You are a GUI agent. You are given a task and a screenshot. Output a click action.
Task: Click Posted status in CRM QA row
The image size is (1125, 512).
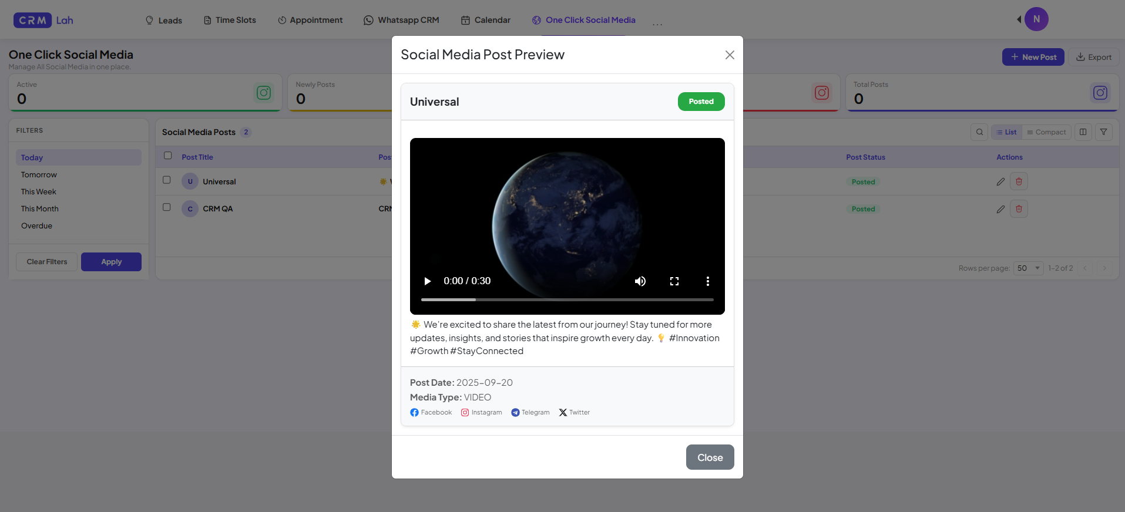click(863, 209)
